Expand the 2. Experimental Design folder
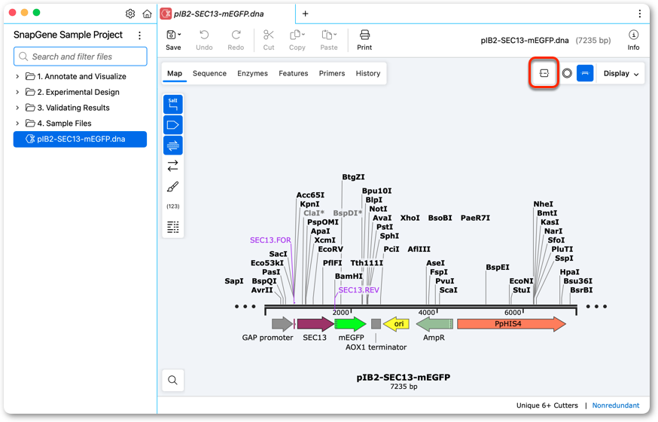This screenshot has width=658, height=422. coord(17,92)
